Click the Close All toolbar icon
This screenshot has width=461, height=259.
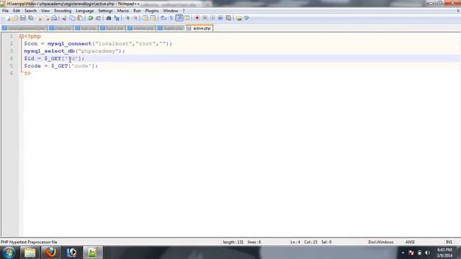(47, 18)
